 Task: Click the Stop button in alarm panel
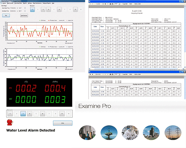(x=63, y=123)
